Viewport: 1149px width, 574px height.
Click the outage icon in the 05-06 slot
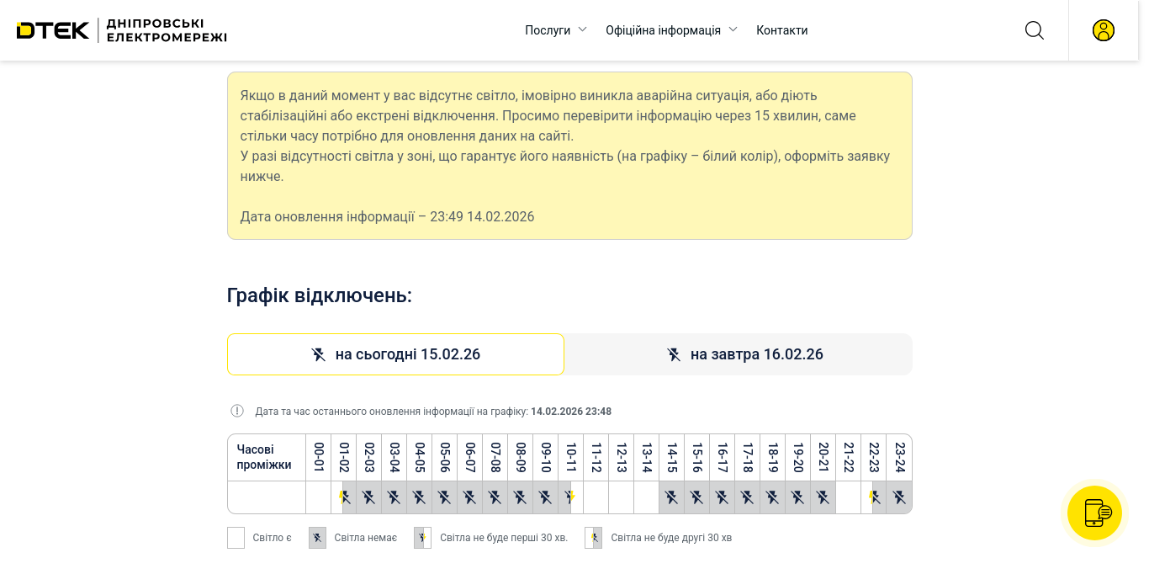pyautogui.click(x=444, y=497)
